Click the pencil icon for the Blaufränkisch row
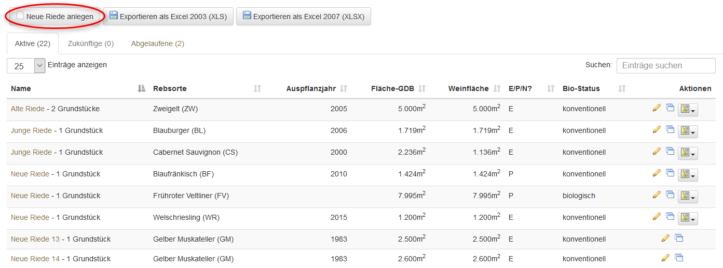Screen dimensions: 723x268 tap(657, 173)
